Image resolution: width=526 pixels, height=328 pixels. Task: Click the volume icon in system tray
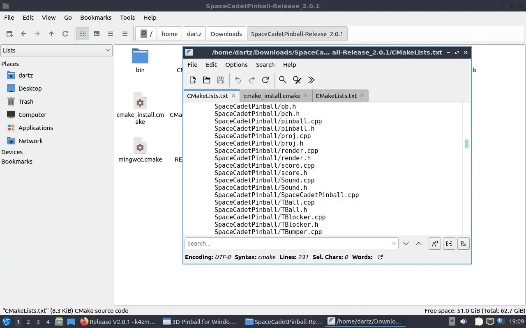pyautogui.click(x=463, y=322)
